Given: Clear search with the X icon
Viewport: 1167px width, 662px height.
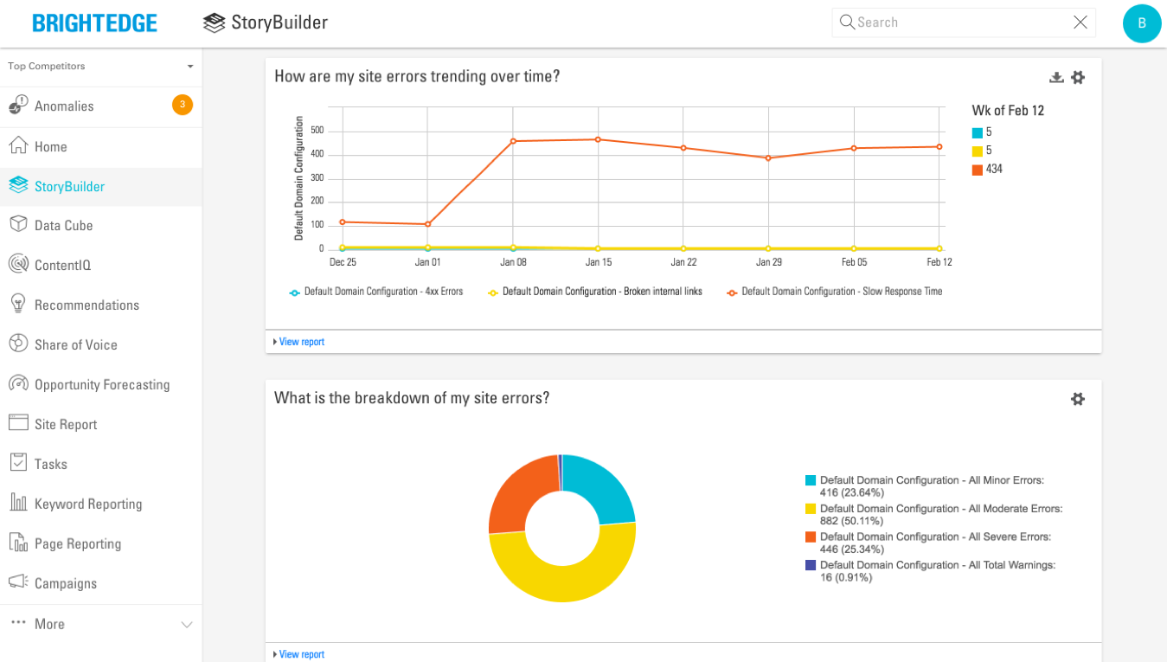Looking at the screenshot, I should tap(1080, 22).
